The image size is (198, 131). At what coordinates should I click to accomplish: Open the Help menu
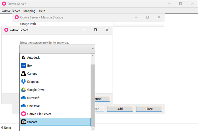click(42, 11)
